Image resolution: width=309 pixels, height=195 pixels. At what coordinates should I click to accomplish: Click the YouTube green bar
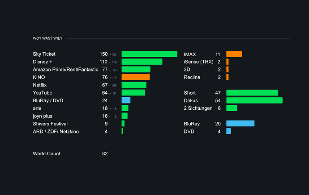tap(133, 92)
